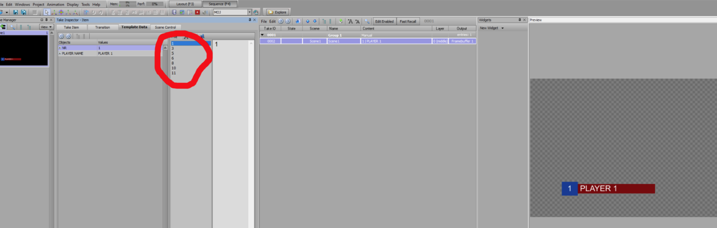Click the add scene icon in Scene Manager

[x=3, y=27]
